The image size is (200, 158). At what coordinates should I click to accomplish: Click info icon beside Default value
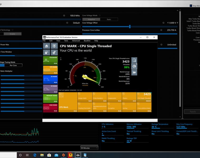[67, 23]
